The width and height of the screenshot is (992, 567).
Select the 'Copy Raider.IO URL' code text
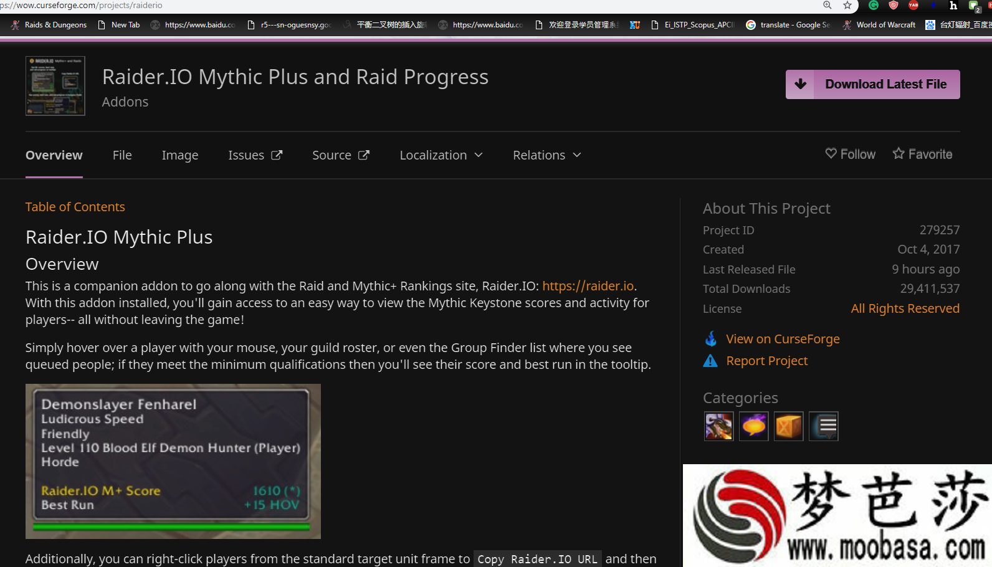point(537,560)
